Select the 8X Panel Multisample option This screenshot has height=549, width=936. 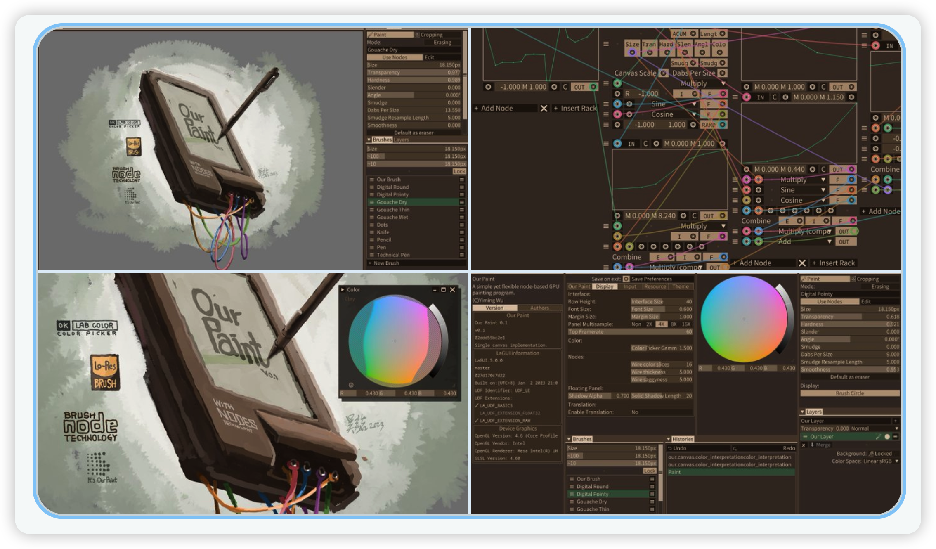[674, 324]
